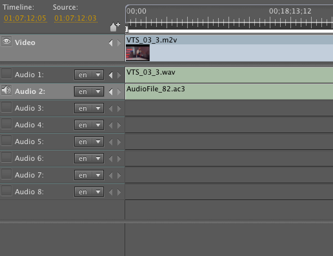Click next clip arrow on Audio 2
The height and width of the screenshot is (256, 333).
119,92
